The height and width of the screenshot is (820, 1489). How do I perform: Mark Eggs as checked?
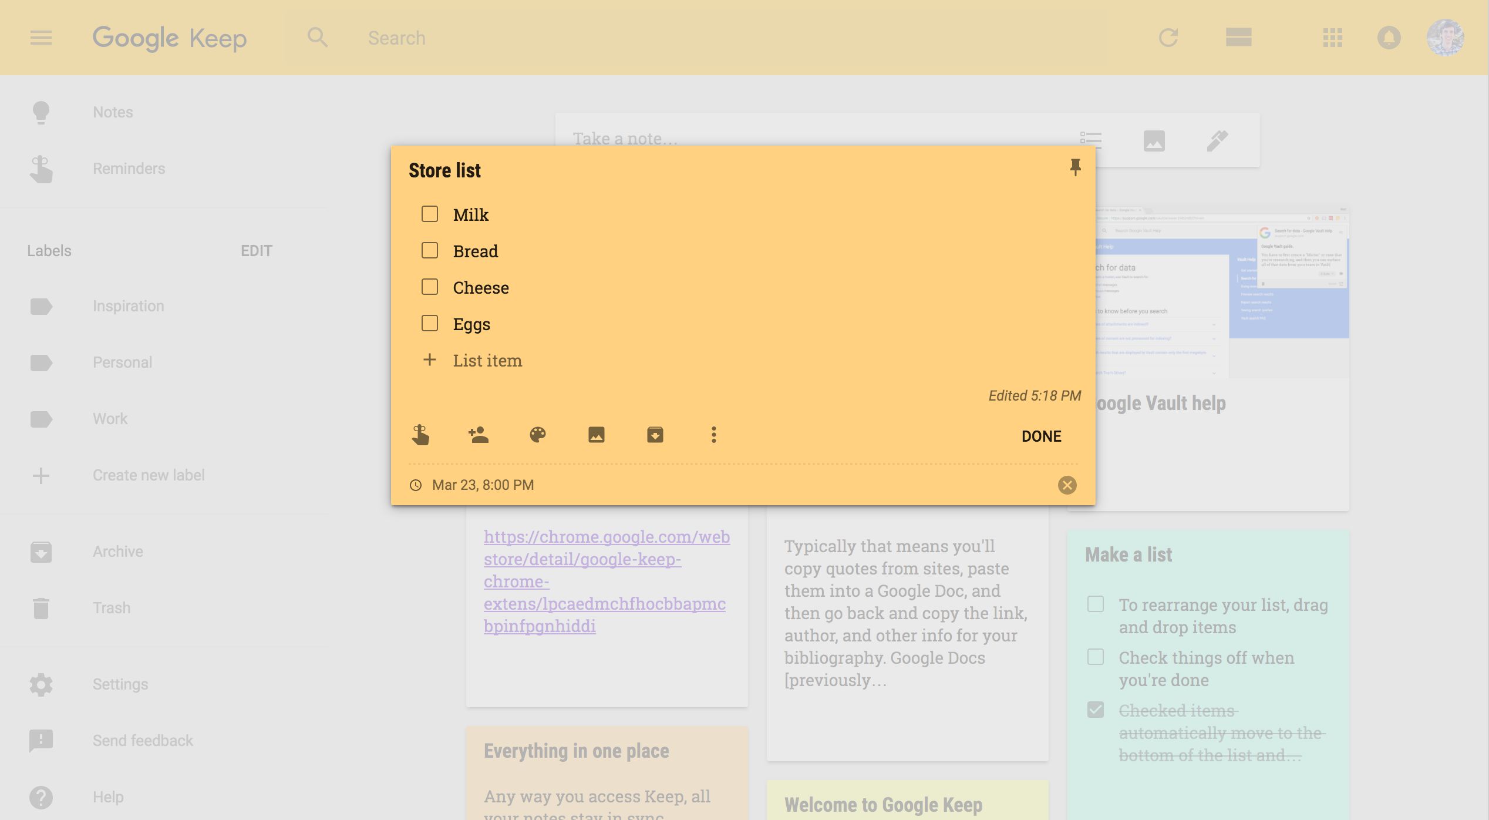point(430,324)
